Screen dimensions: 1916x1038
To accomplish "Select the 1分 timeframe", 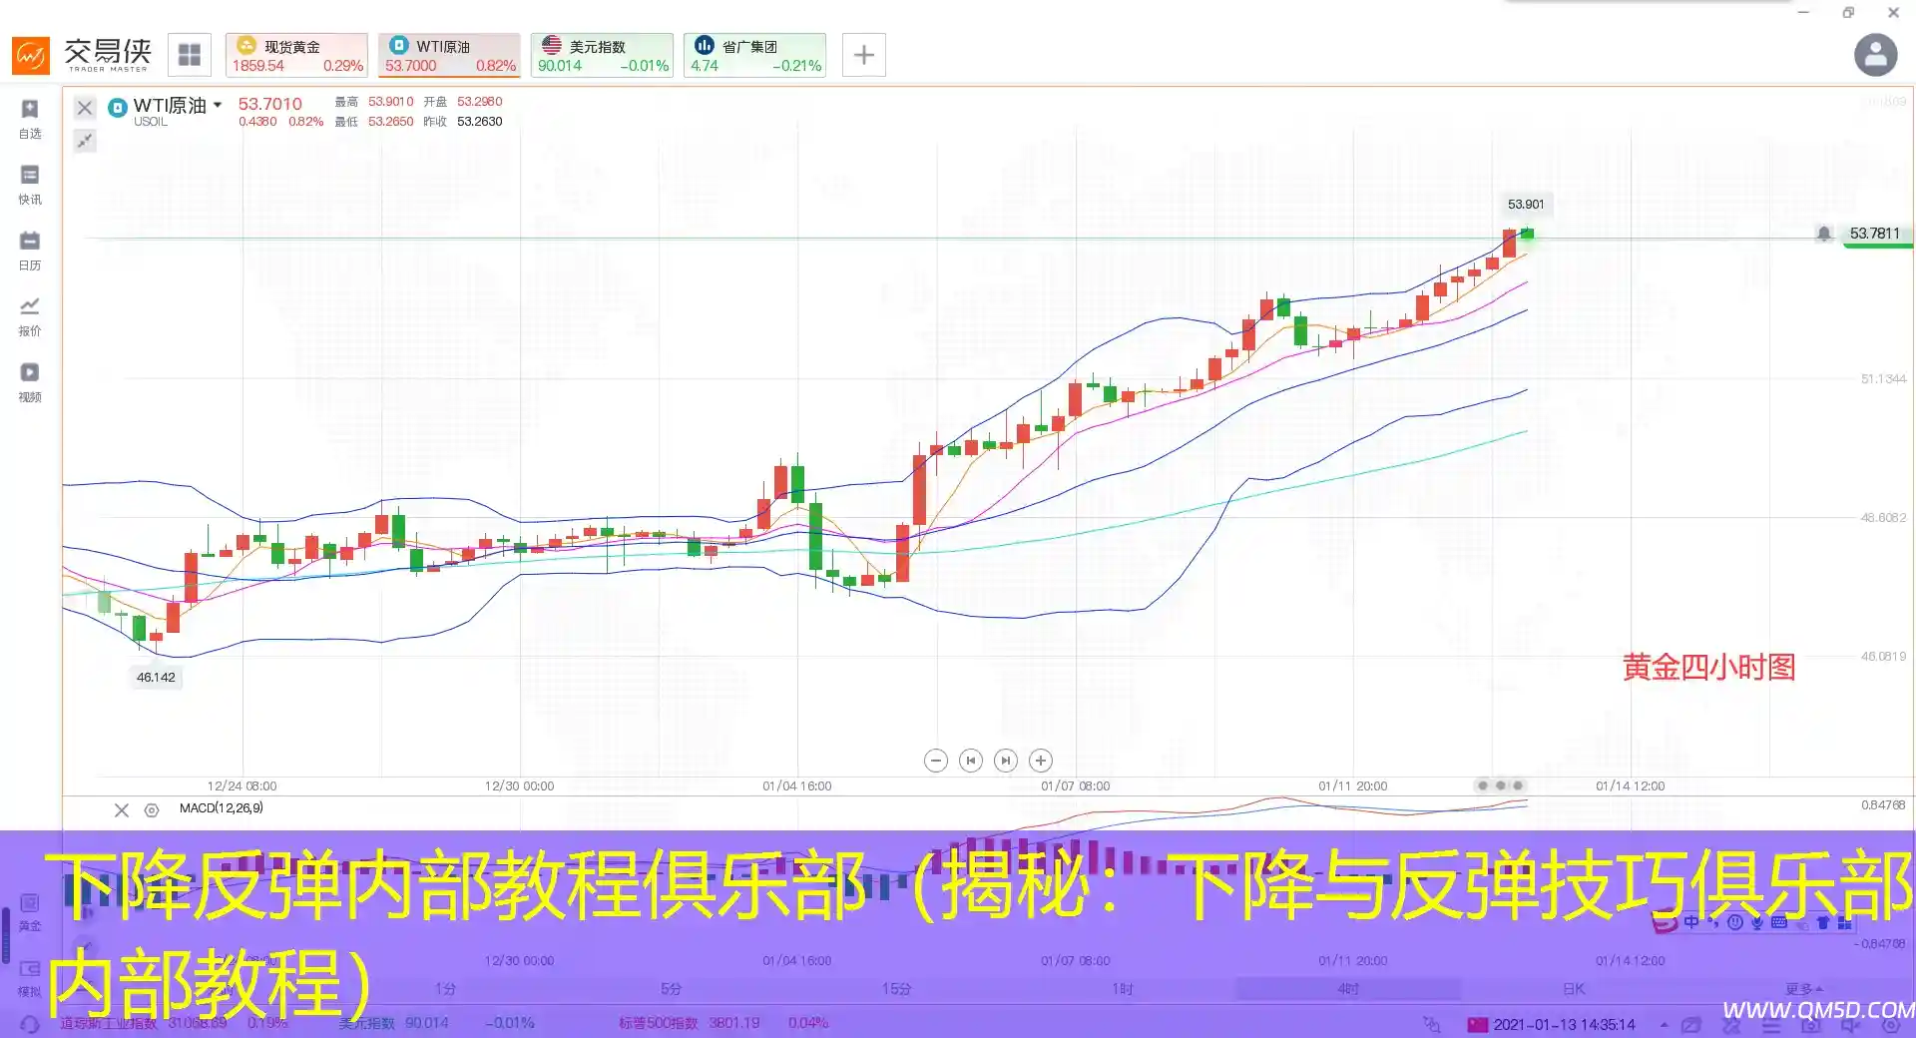I will [445, 988].
